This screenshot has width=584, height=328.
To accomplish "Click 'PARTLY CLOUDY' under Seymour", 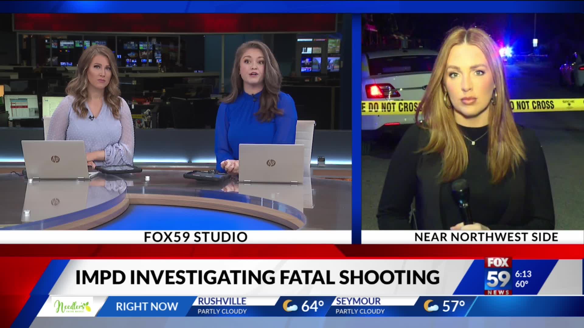I will coord(360,312).
